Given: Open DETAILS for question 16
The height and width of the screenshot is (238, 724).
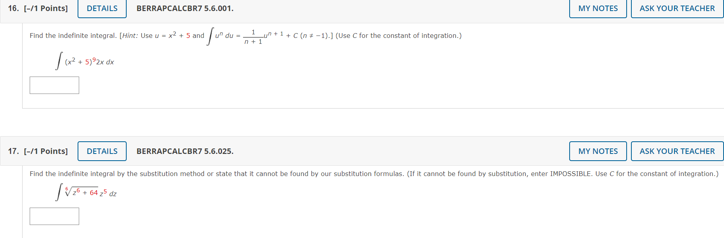Looking at the screenshot, I should 101,8.
